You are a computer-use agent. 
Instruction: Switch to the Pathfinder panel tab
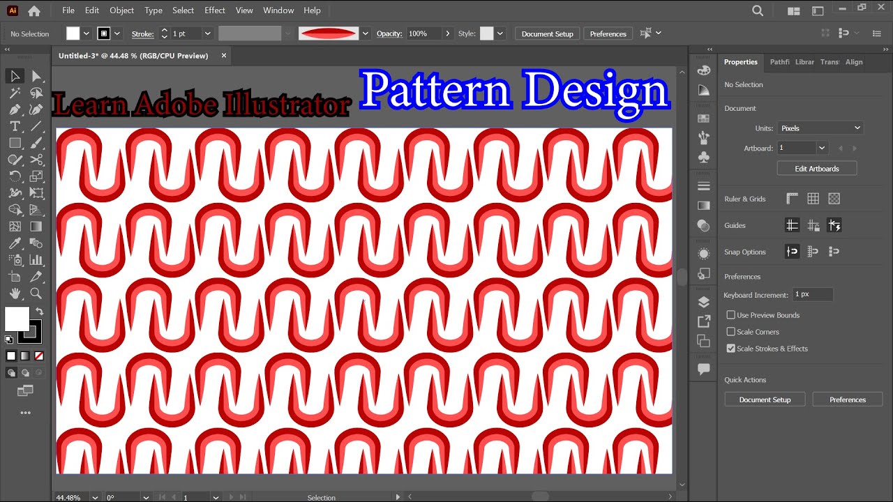(x=780, y=62)
